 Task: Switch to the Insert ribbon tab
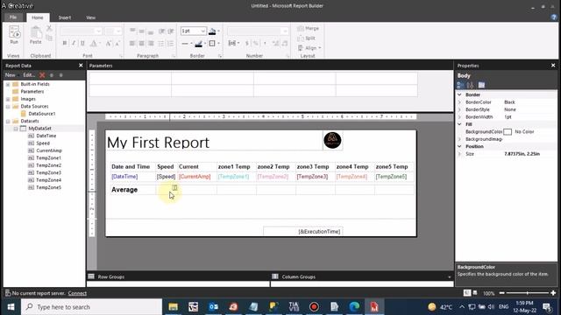(65, 17)
